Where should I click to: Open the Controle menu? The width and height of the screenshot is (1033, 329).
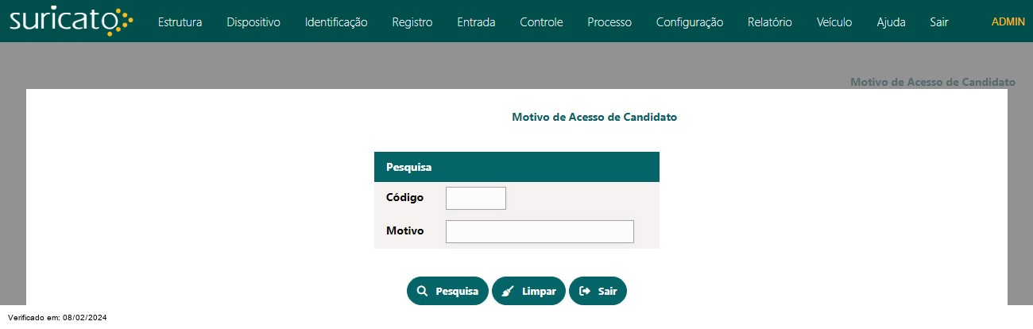(x=541, y=22)
